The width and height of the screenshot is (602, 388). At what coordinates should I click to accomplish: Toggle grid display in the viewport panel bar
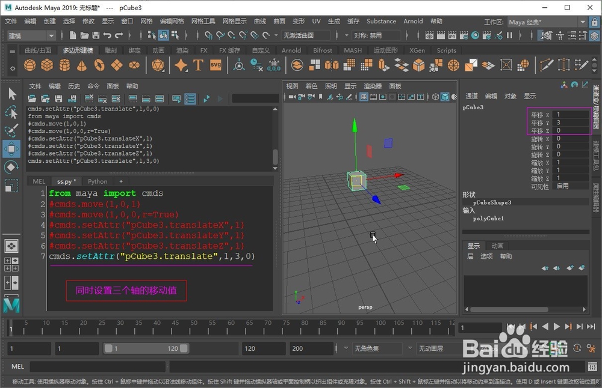pyautogui.click(x=364, y=97)
